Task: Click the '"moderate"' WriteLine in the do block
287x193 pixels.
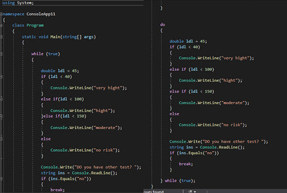Action: pyautogui.click(x=214, y=103)
